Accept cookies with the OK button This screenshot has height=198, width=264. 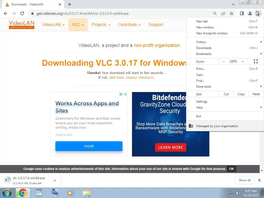[x=232, y=169]
